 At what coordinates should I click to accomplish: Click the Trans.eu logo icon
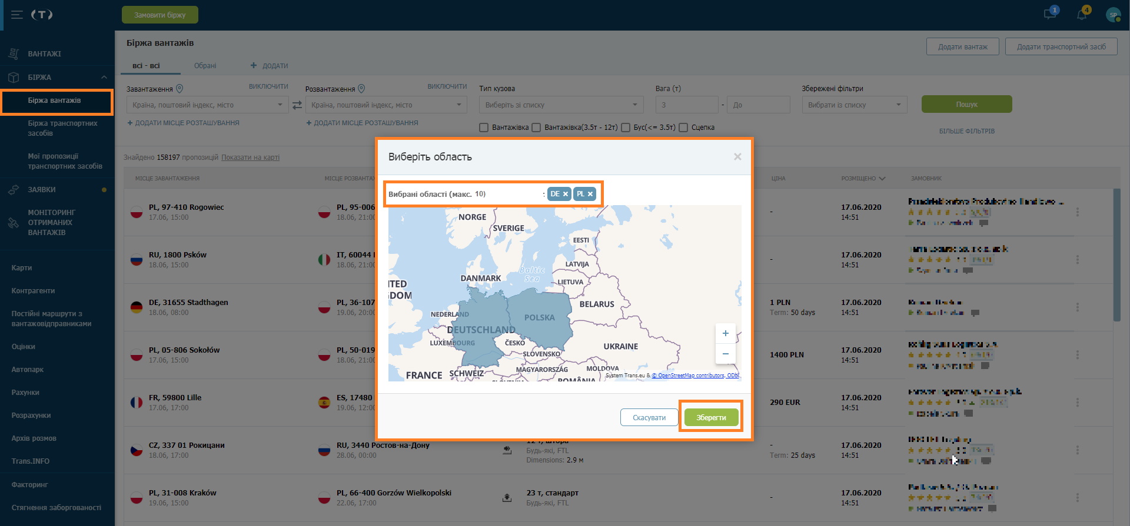42,15
